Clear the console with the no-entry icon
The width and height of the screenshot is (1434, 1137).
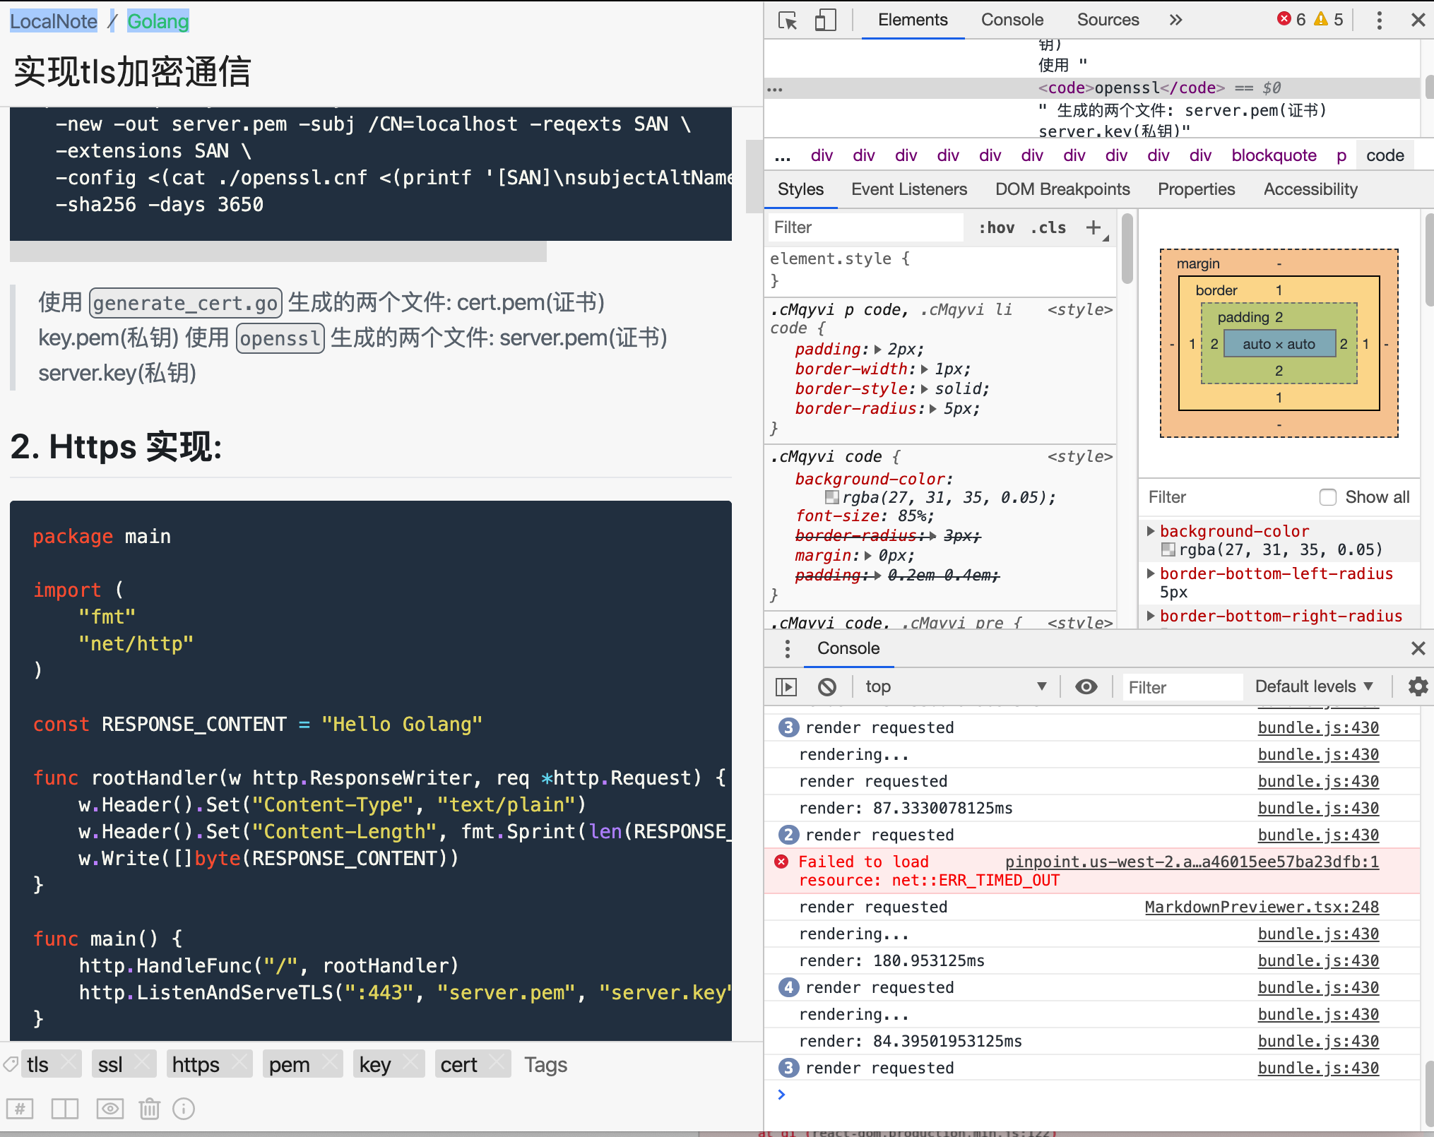coord(826,686)
